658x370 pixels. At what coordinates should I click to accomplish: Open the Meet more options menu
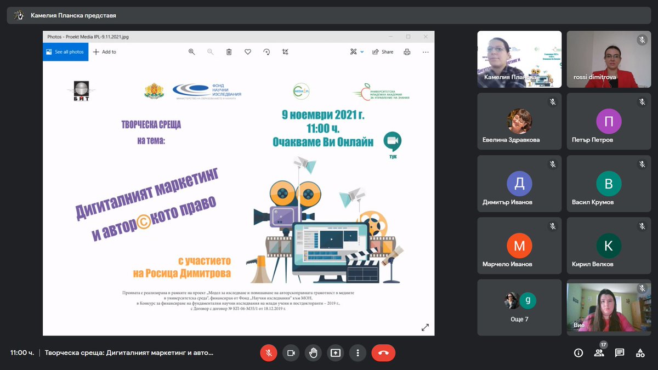click(358, 353)
